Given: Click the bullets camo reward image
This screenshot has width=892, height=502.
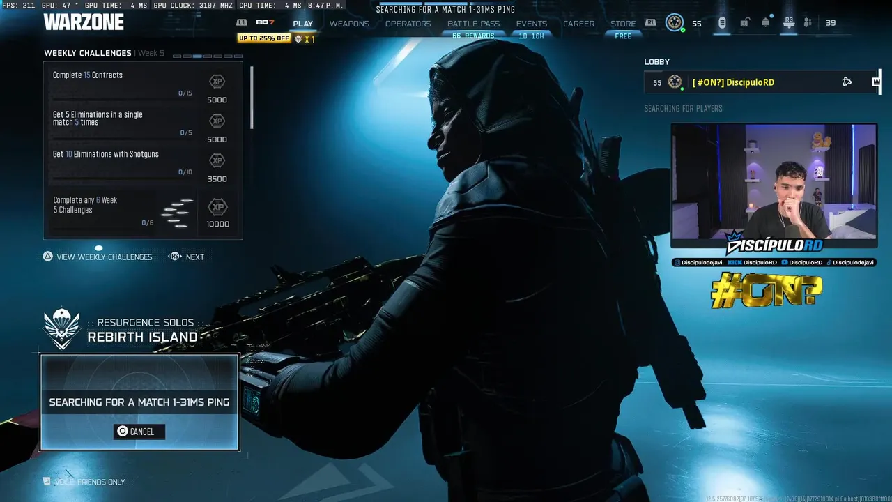Looking at the screenshot, I should point(177,213).
